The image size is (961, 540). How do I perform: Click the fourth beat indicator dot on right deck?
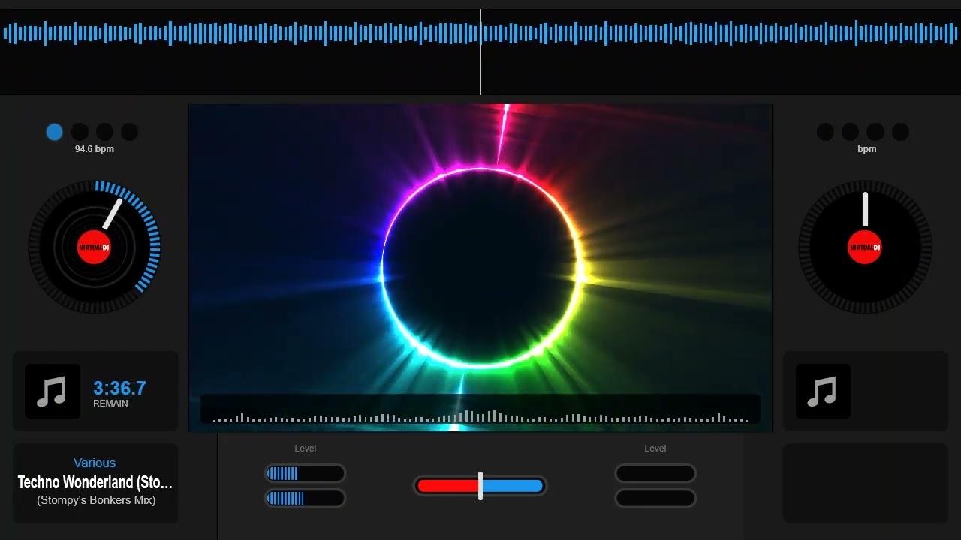point(900,132)
